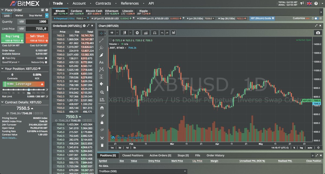
Task: Toggle auto scale on chart
Action: 310,148
